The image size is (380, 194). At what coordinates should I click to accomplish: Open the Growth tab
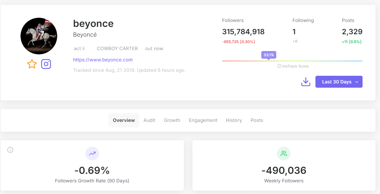172,120
